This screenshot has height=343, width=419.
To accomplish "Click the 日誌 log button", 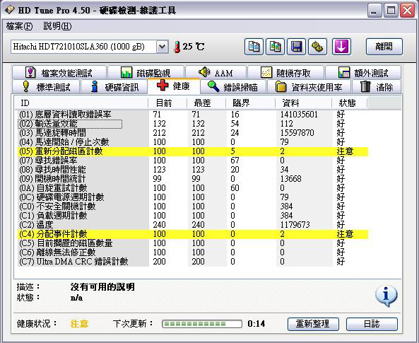I will pyautogui.click(x=372, y=324).
